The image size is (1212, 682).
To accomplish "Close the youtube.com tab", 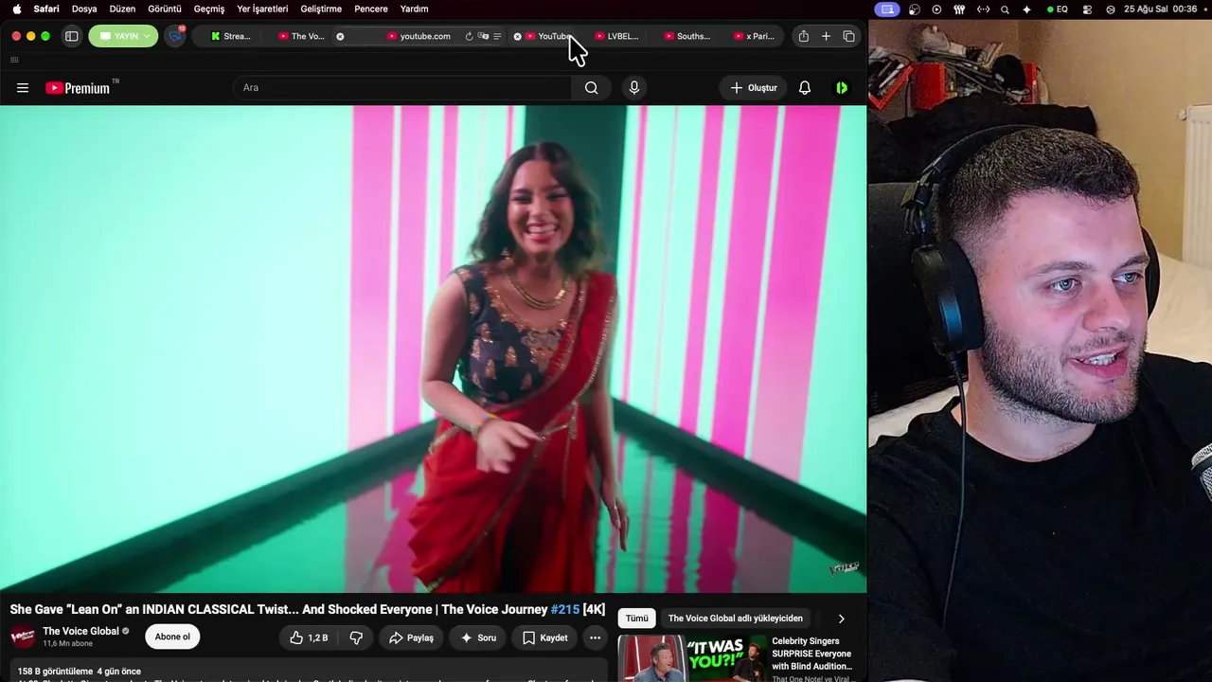I will point(340,36).
